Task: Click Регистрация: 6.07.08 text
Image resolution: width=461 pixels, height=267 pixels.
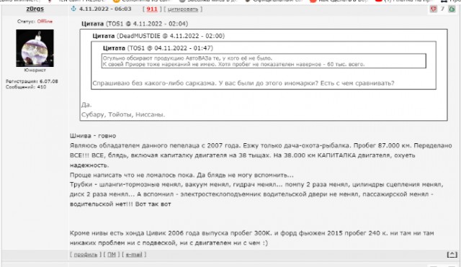Action: point(32,81)
